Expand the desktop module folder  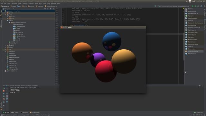pyautogui.click(x=5, y=46)
